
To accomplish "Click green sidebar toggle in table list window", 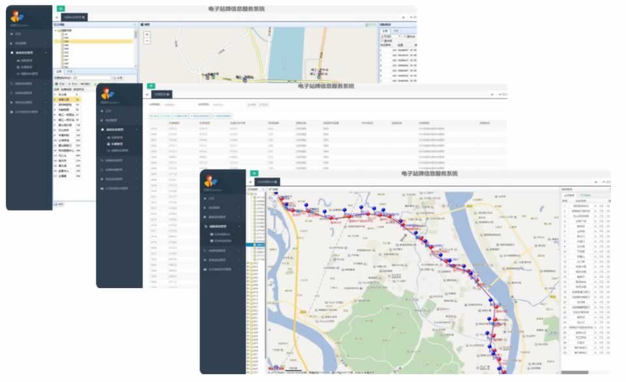I will (x=151, y=86).
